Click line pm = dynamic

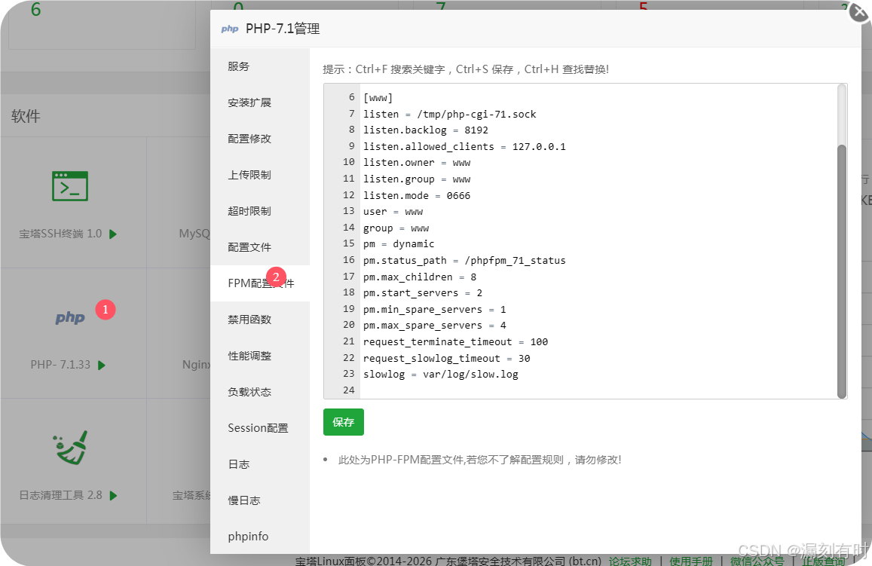coord(399,244)
